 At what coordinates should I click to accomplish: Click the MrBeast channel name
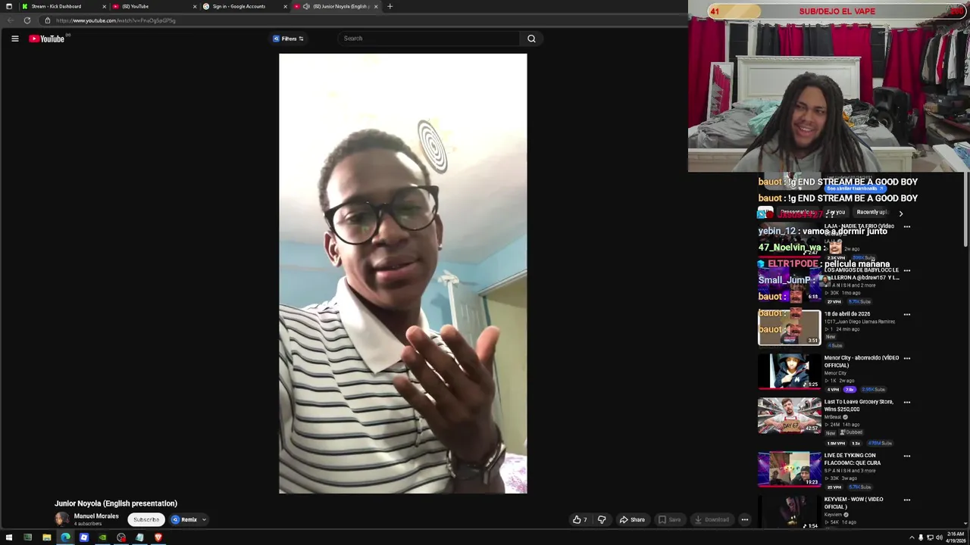click(x=833, y=417)
